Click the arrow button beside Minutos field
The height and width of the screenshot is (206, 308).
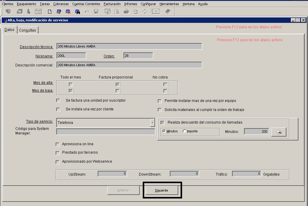click(279, 132)
